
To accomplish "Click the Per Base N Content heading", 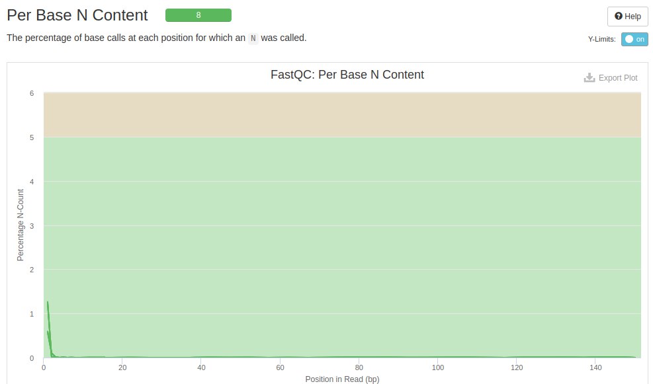I will (x=77, y=16).
